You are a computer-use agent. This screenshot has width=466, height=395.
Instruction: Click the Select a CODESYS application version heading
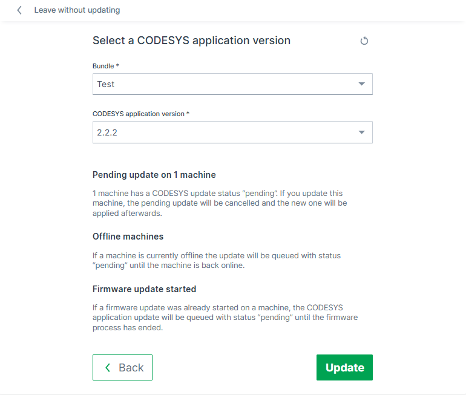pyautogui.click(x=191, y=41)
